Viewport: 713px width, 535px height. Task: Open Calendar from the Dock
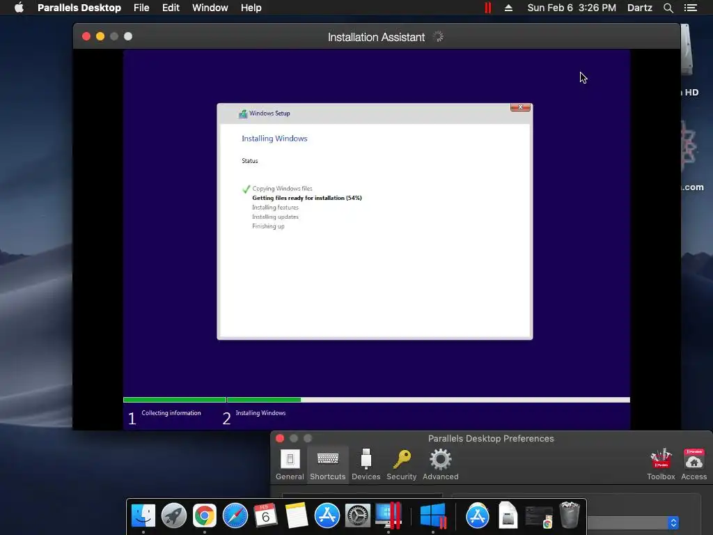[265, 515]
